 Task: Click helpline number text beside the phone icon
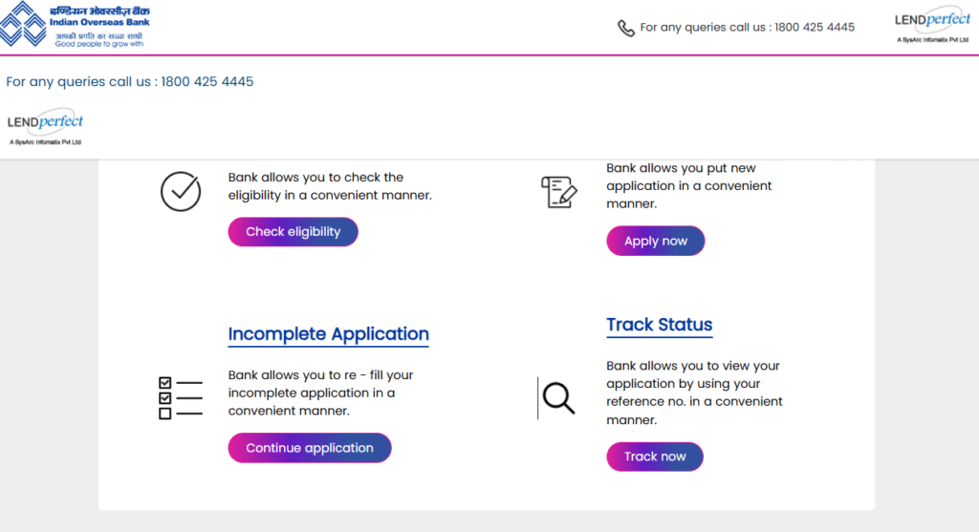coord(747,28)
